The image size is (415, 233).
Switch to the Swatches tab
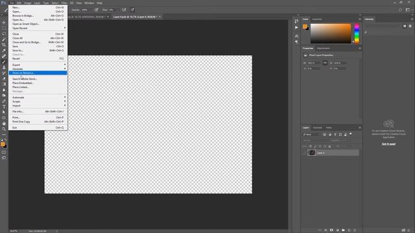317,19
